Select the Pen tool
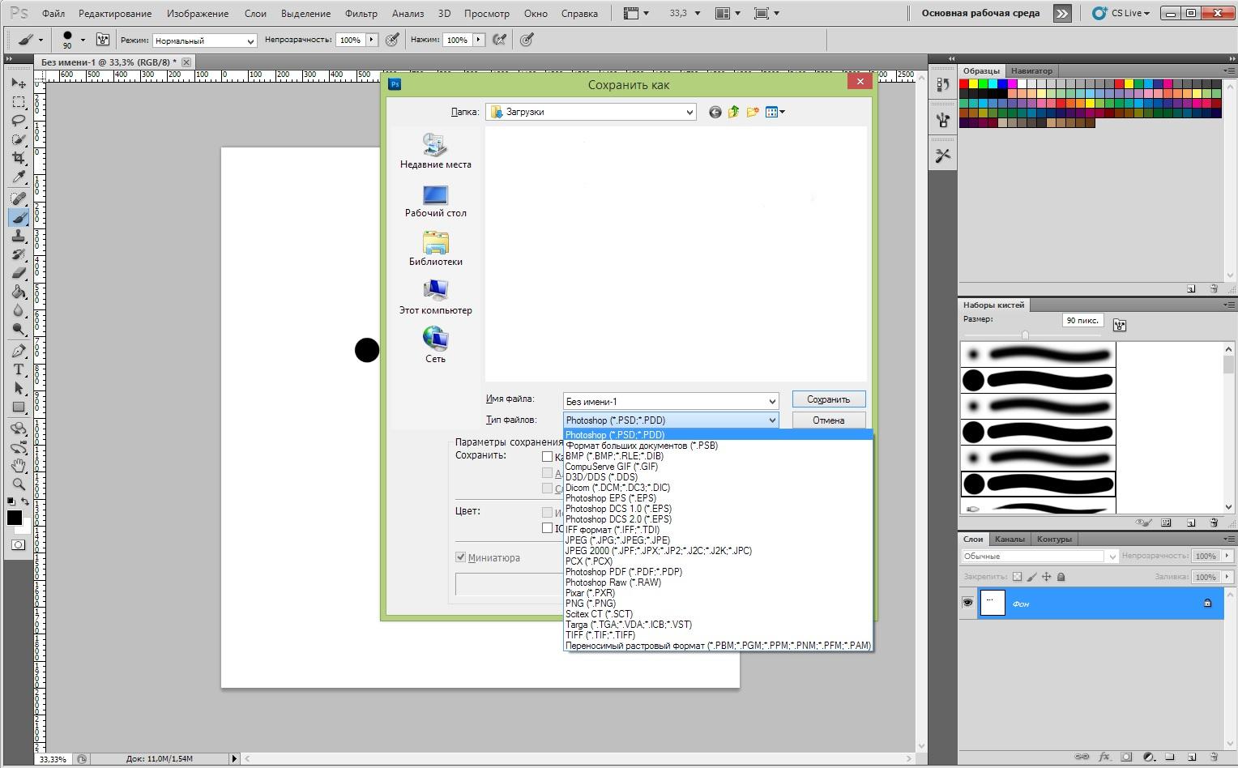Image resolution: width=1238 pixels, height=768 pixels. click(x=19, y=351)
